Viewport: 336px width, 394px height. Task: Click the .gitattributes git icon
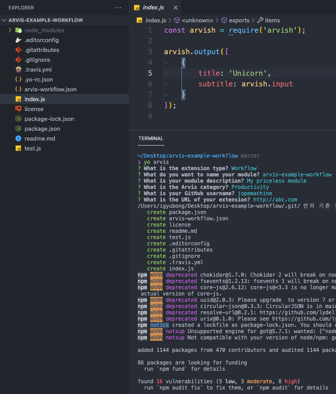click(18, 50)
